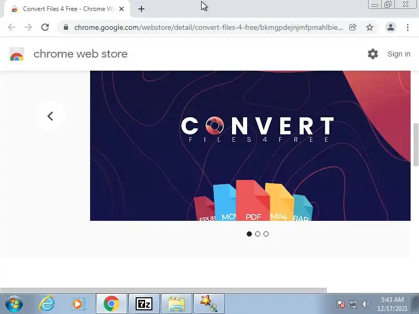The width and height of the screenshot is (419, 314).
Task: Click the Sign in link
Action: pyautogui.click(x=399, y=54)
